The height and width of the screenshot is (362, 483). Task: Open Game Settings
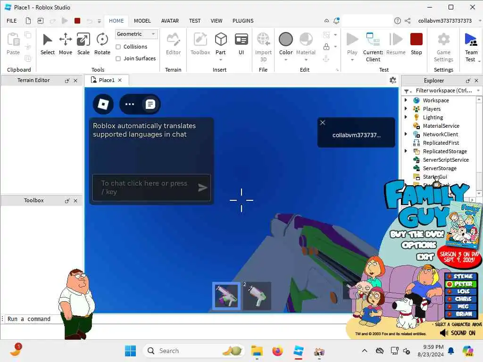[x=443, y=47]
